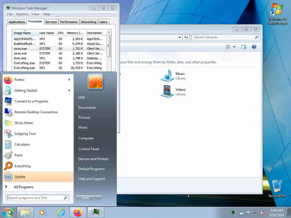Screen dimensions: 291x218
Task: Click the volume muted tray icon
Action: pyautogui.click(x=262, y=213)
